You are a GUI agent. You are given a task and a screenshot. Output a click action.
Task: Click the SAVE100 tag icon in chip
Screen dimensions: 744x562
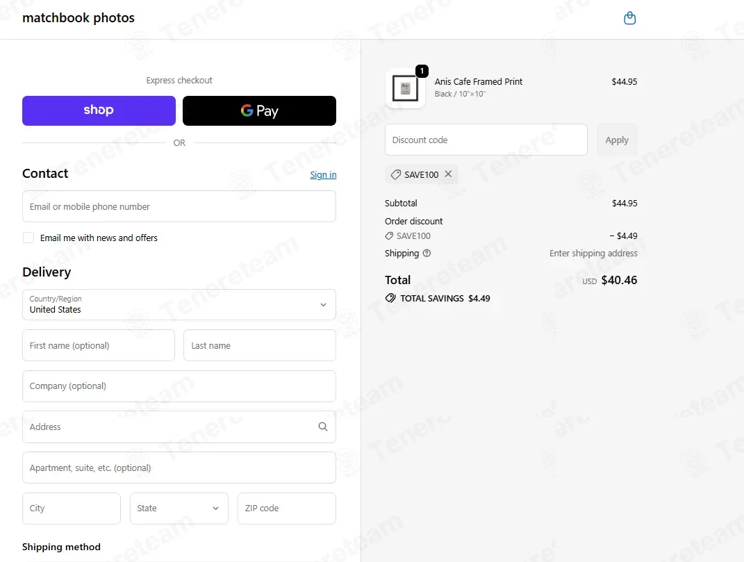(396, 174)
